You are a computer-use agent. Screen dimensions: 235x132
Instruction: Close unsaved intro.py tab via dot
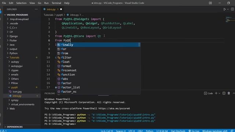[x=61, y=9]
